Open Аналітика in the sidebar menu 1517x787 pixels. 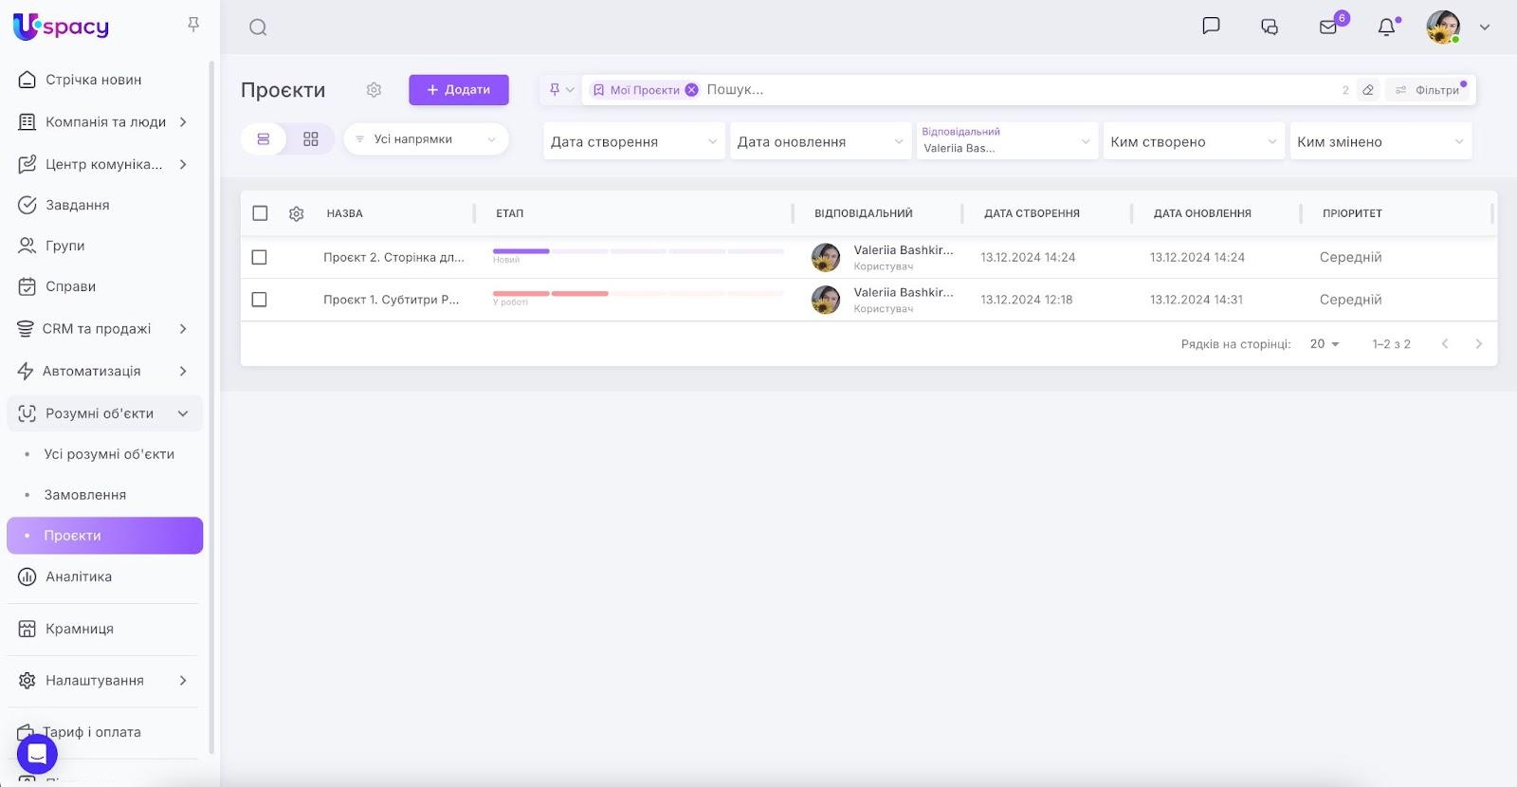click(79, 577)
